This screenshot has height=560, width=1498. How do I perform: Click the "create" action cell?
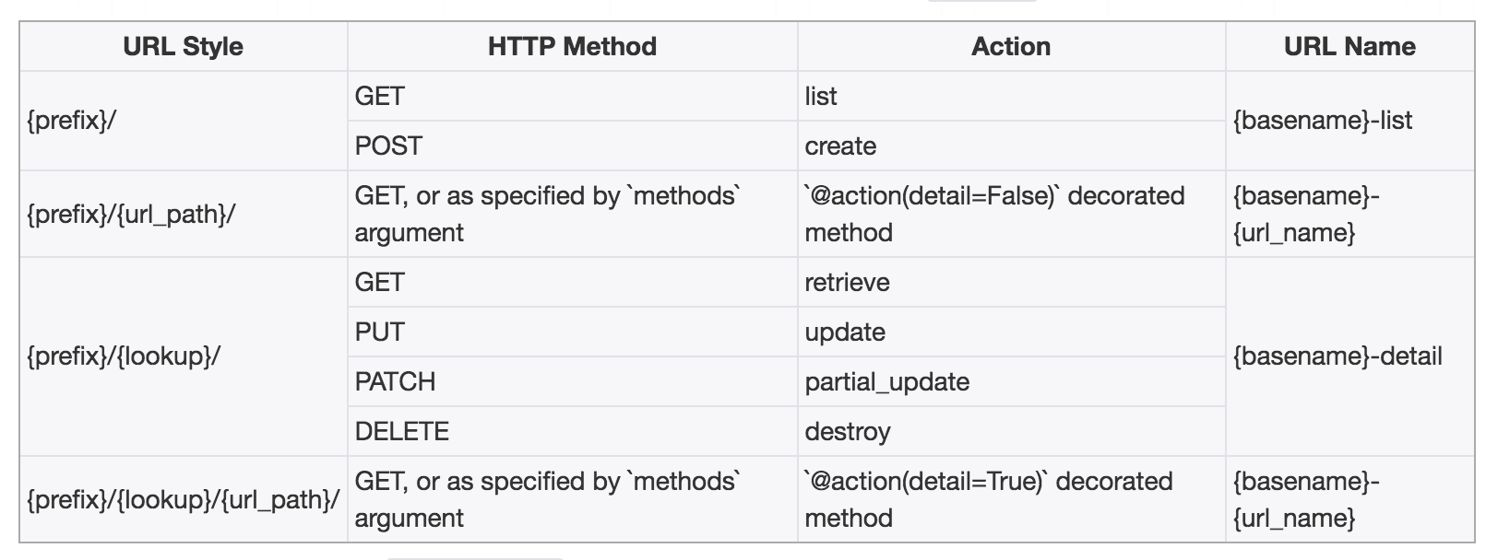[x=840, y=146]
